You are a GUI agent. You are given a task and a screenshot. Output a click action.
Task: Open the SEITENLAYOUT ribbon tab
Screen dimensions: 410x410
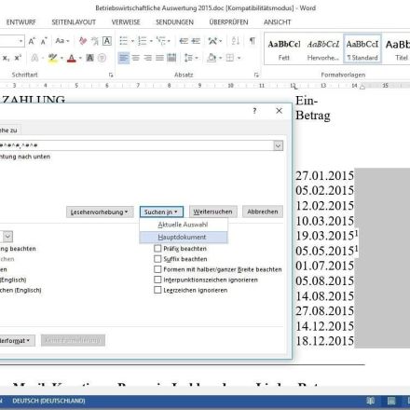(x=74, y=22)
